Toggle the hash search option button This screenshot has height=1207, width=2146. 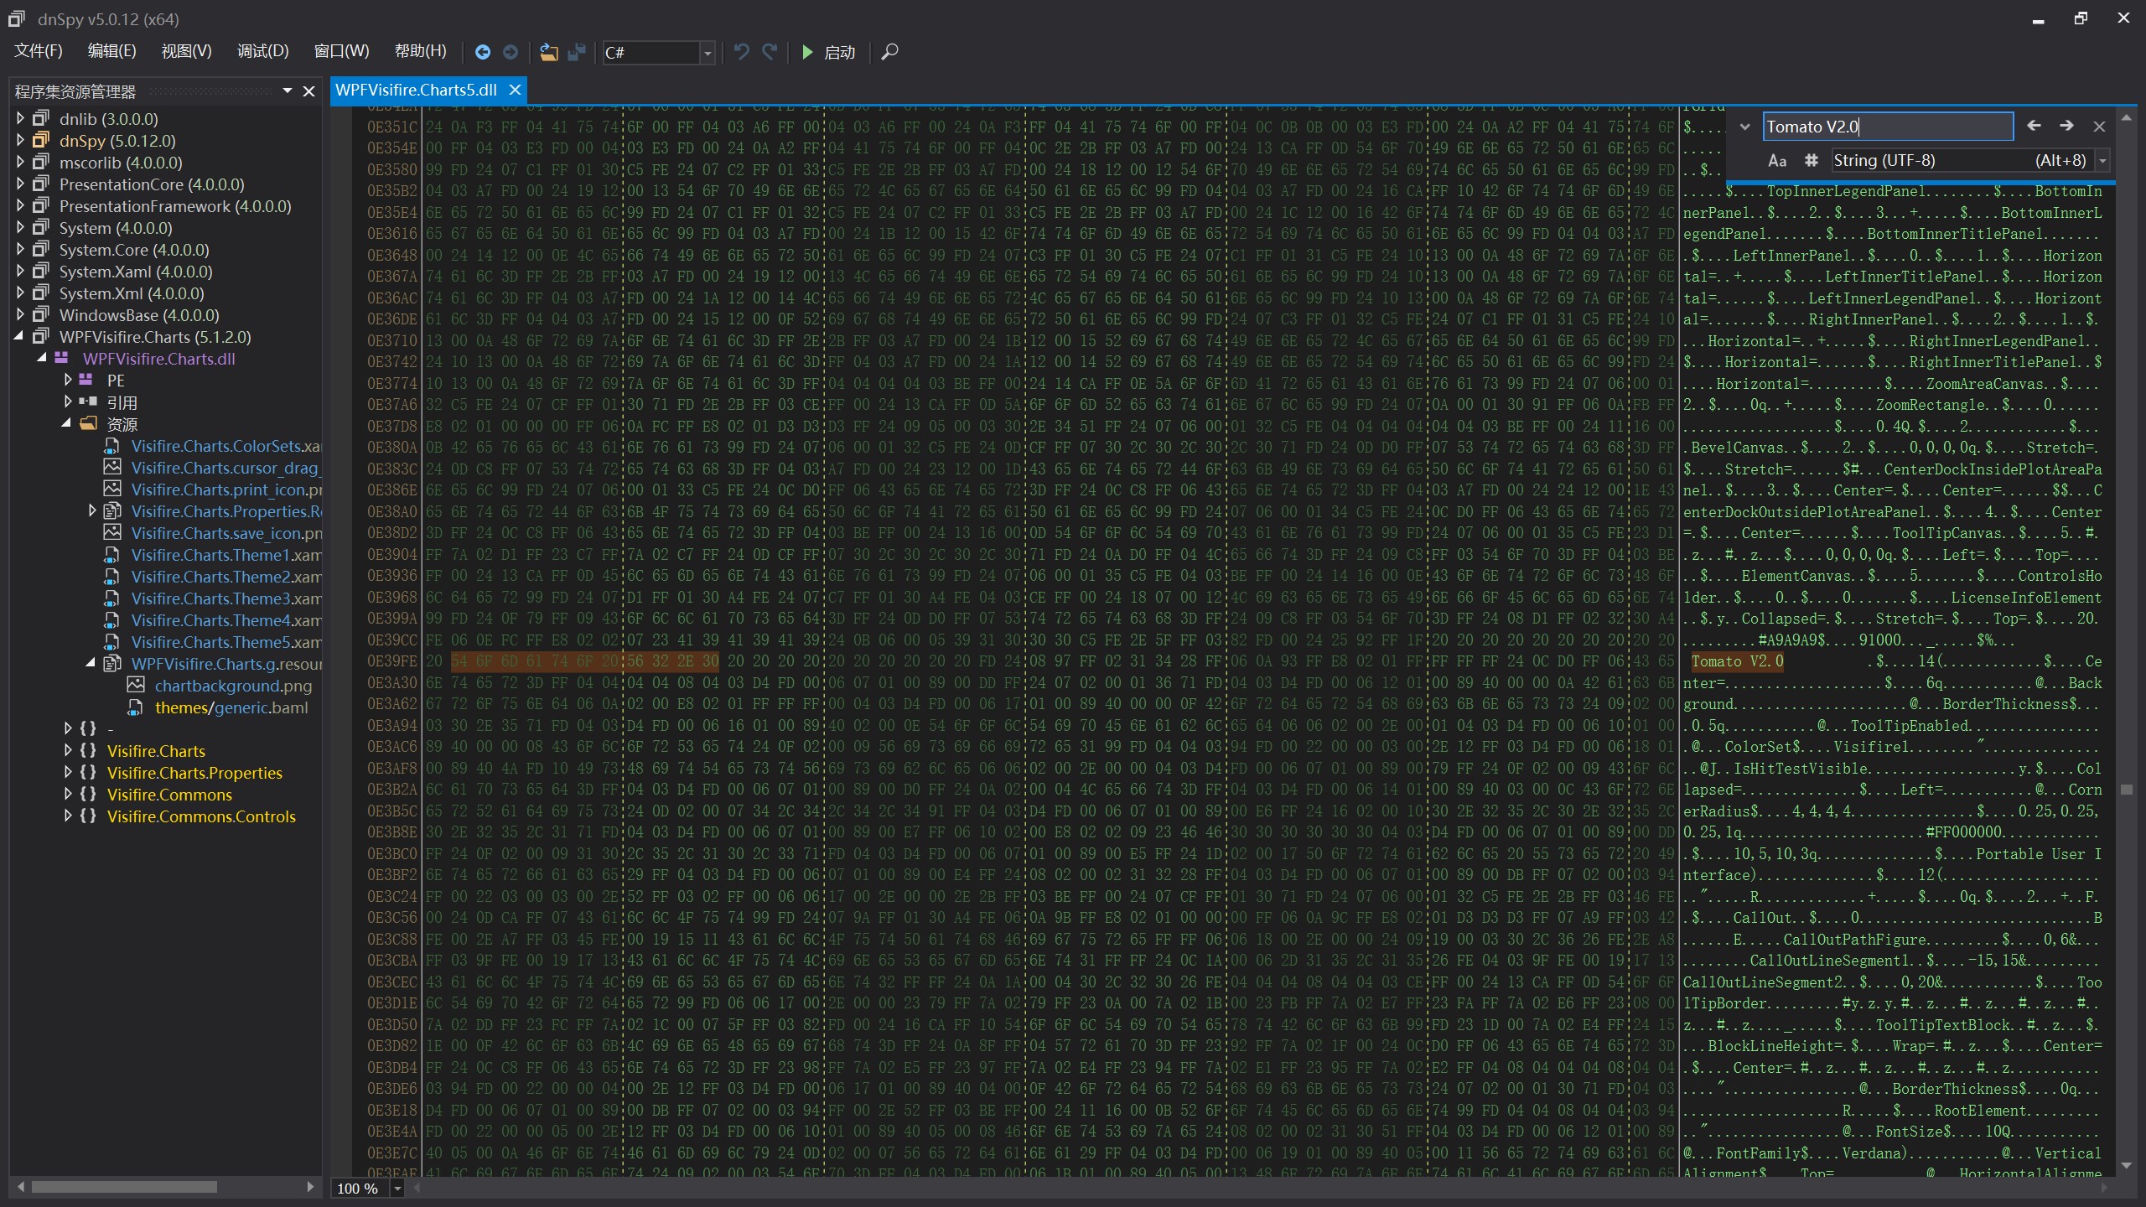pos(1811,160)
